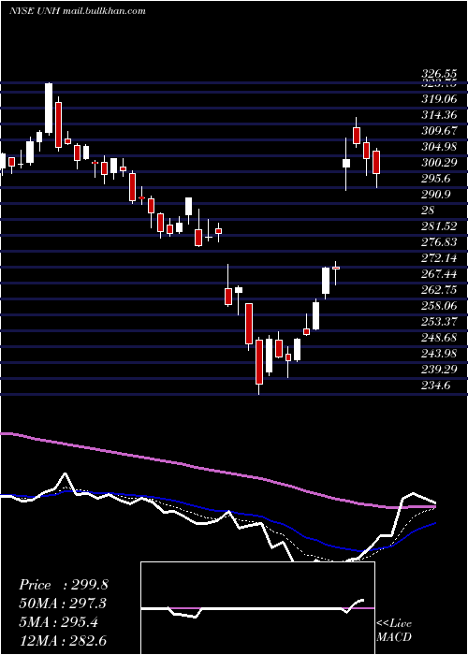Click the 290.9 price axis label
Image resolution: width=468 pixels, height=655 pixels.
(x=436, y=195)
